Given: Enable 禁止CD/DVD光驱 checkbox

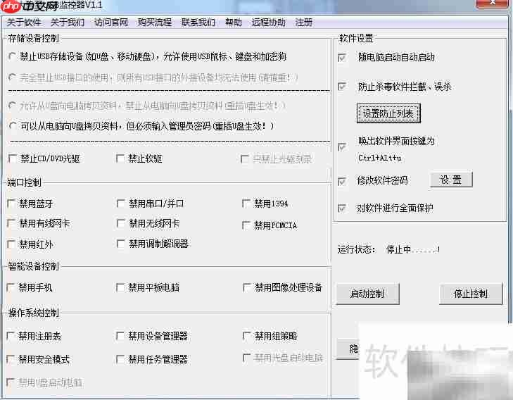Looking at the screenshot, I should coord(13,158).
